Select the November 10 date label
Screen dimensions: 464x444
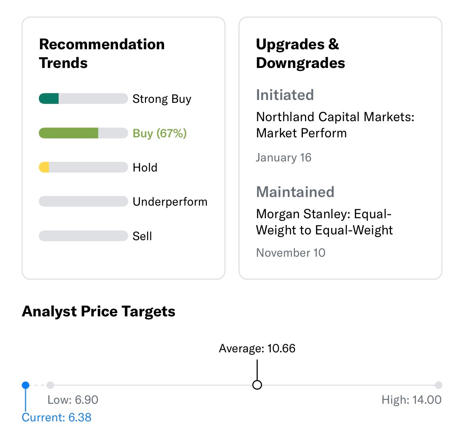(291, 252)
